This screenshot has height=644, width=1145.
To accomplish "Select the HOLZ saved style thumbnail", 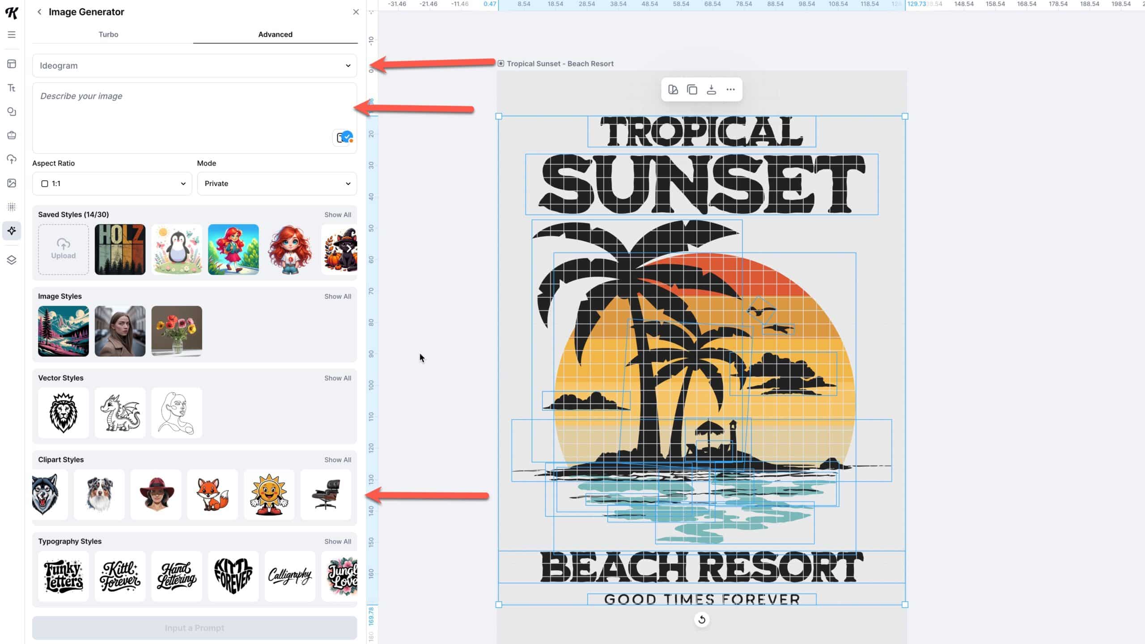I will 120,250.
